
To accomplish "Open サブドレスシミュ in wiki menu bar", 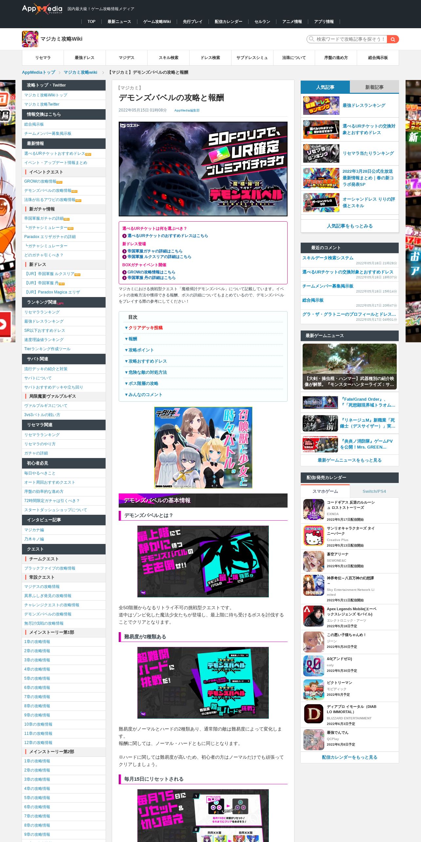I will click(x=252, y=58).
